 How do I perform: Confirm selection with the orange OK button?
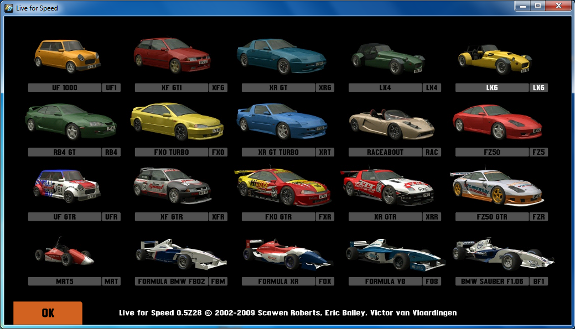[48, 313]
